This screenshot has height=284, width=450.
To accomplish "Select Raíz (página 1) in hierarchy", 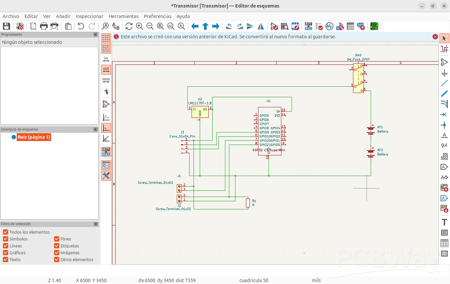I will point(34,137).
